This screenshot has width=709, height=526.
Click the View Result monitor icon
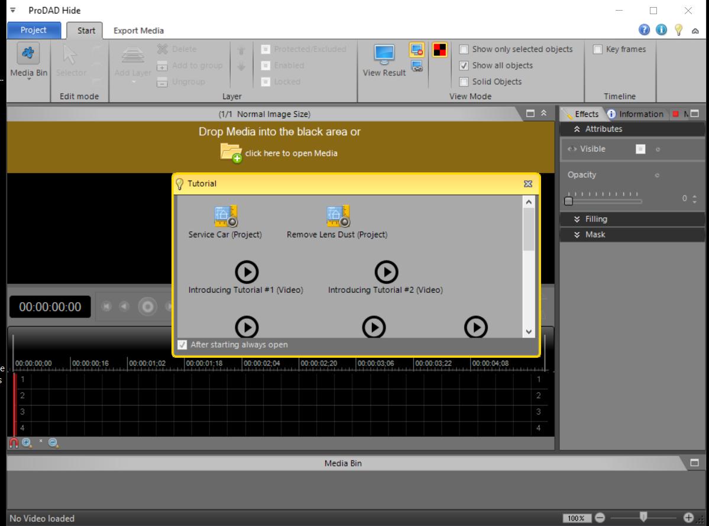coord(384,54)
